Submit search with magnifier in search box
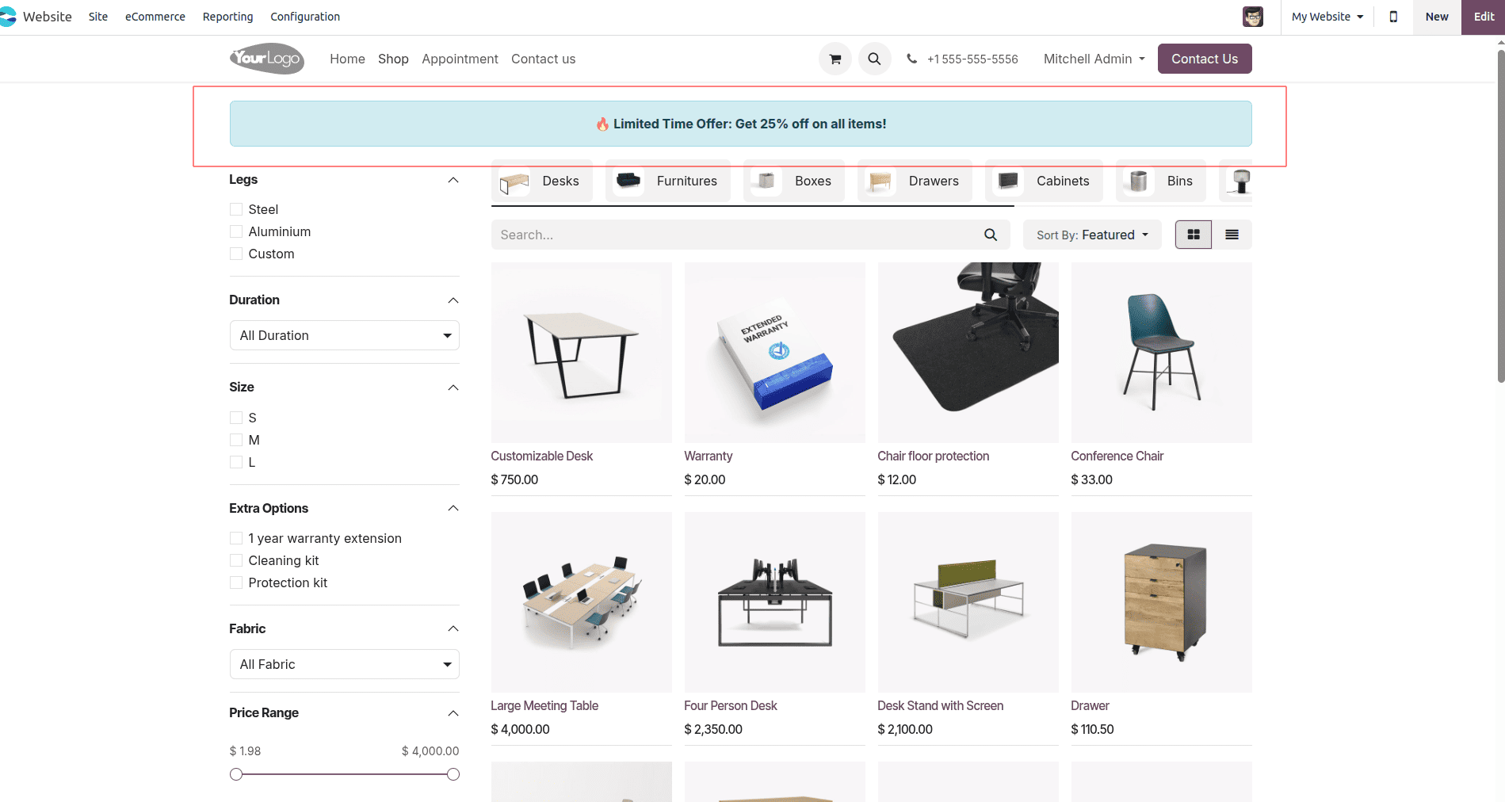The height and width of the screenshot is (802, 1505). tap(991, 235)
